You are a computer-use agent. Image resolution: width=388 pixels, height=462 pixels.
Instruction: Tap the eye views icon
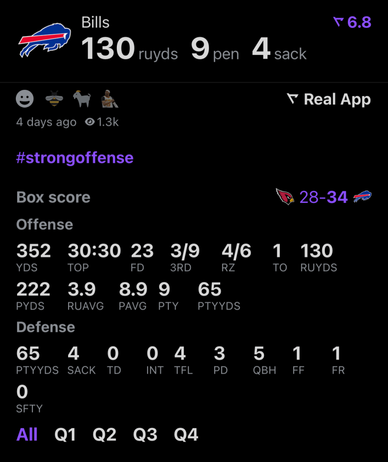[90, 122]
